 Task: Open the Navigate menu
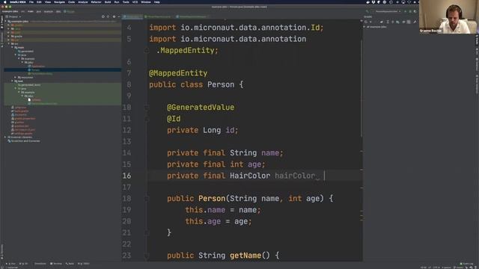point(59,1)
